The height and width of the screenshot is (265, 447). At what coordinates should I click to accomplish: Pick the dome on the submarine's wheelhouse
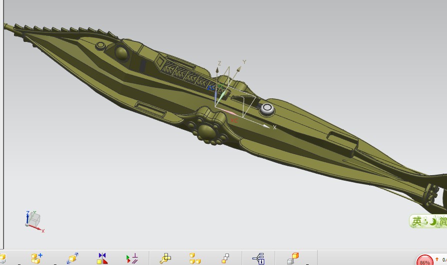tap(122, 53)
